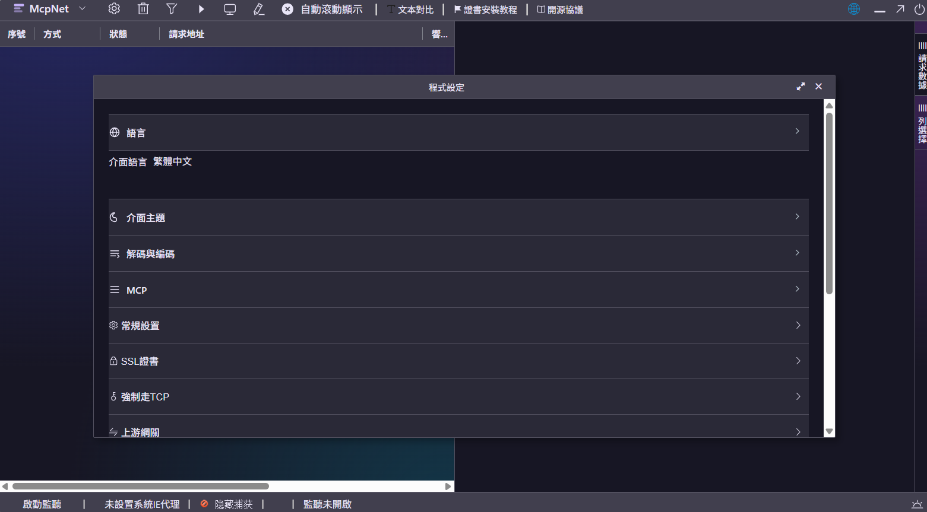Expand the 上游網關 section
The height and width of the screenshot is (512, 927).
click(x=458, y=426)
